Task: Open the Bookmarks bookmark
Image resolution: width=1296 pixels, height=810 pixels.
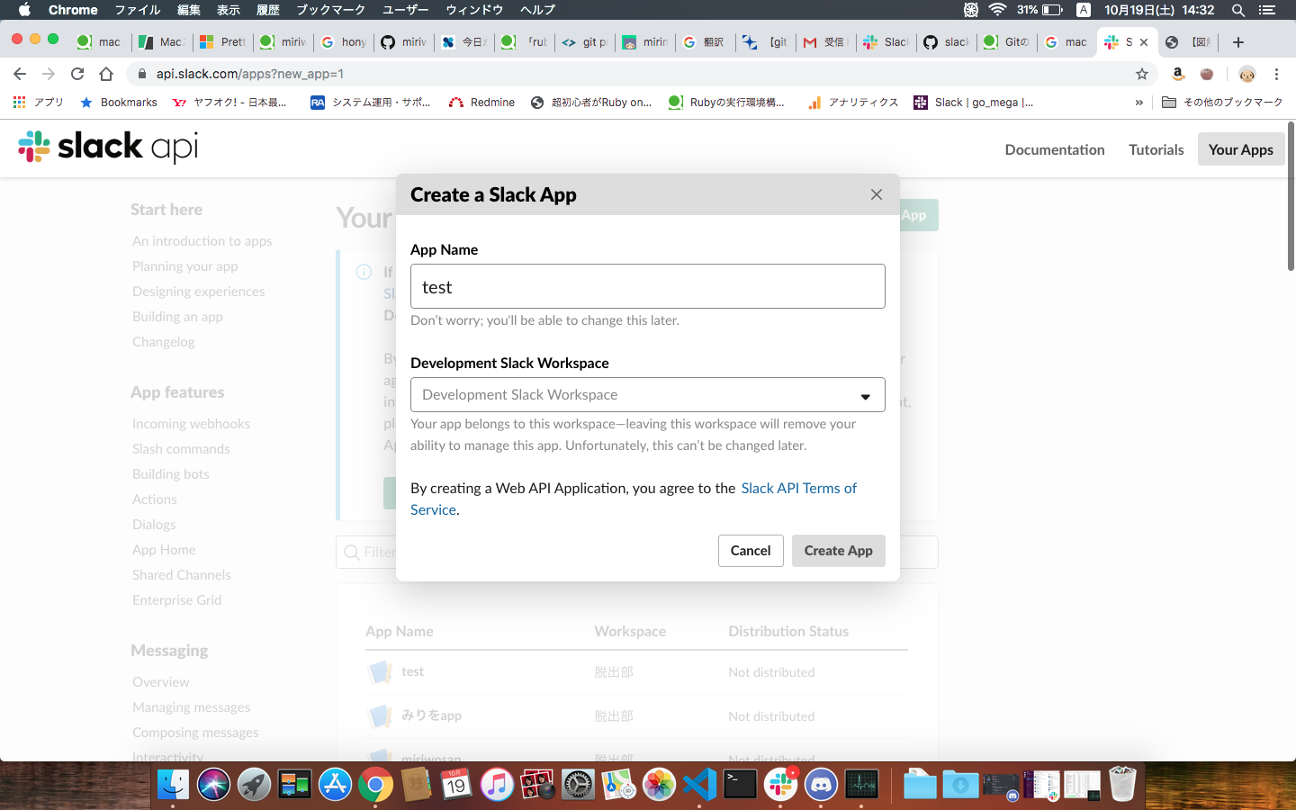Action: (119, 103)
